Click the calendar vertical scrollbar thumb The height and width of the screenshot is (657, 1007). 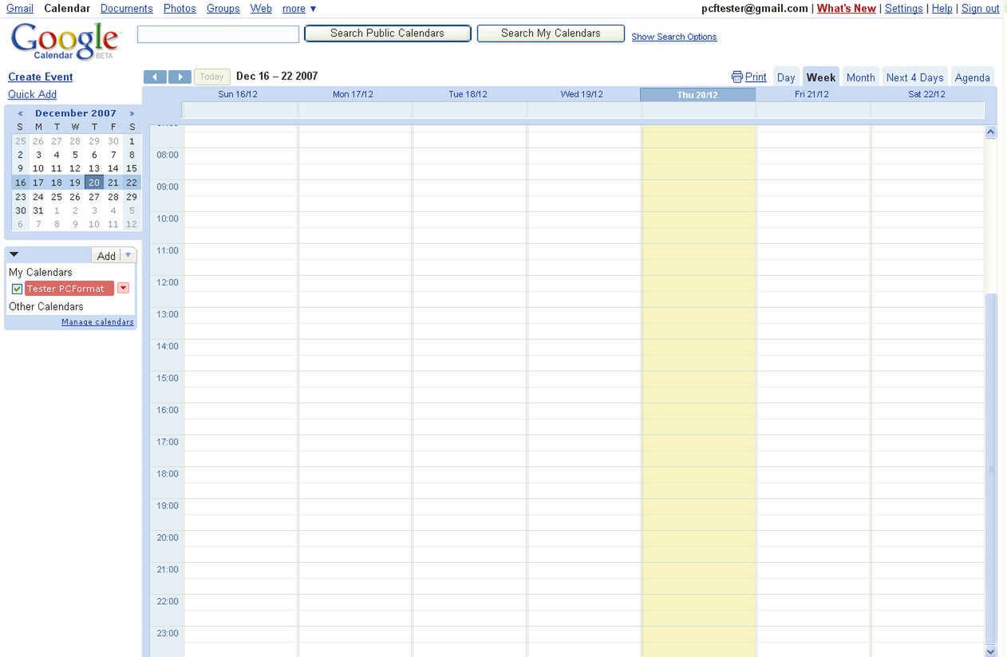tap(991, 467)
